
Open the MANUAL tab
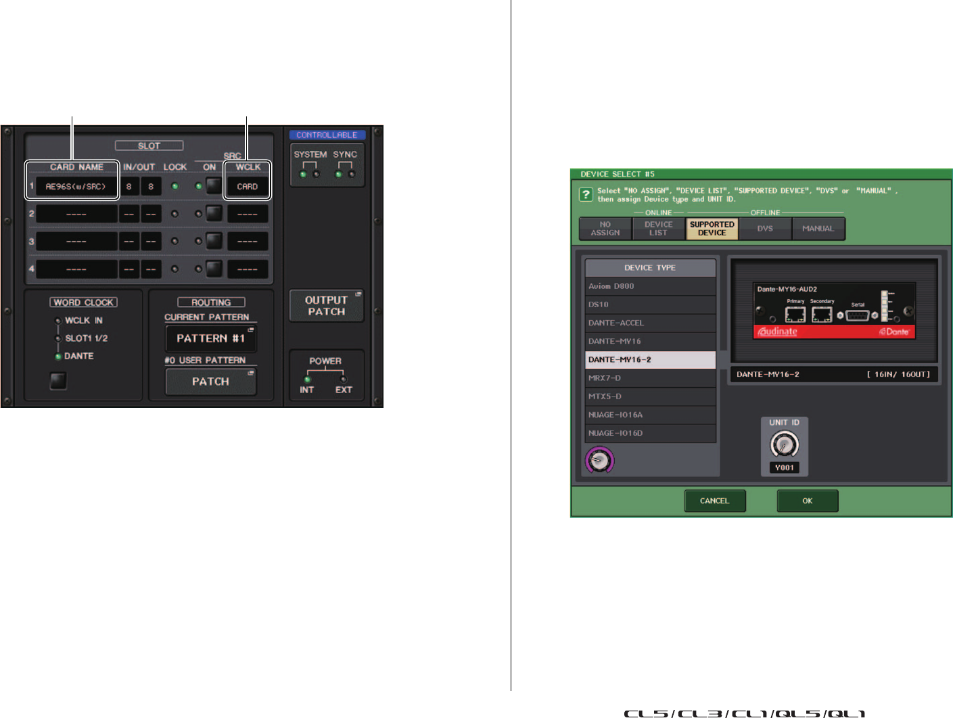818,229
